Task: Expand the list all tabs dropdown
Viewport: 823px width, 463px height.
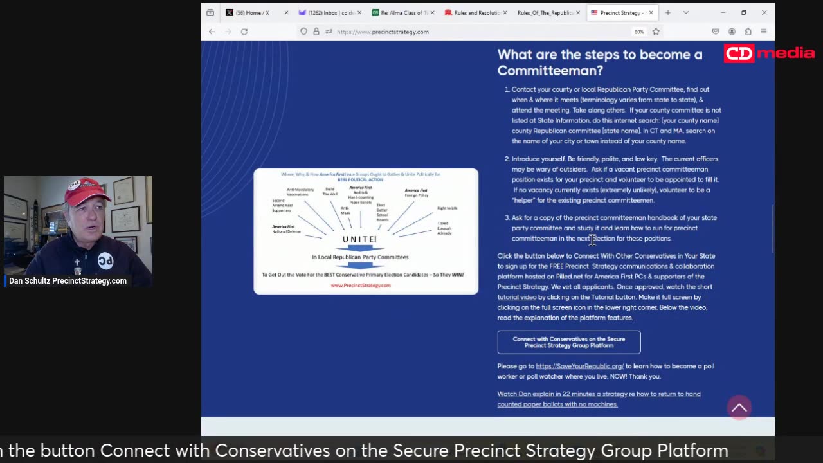Action: (x=686, y=12)
